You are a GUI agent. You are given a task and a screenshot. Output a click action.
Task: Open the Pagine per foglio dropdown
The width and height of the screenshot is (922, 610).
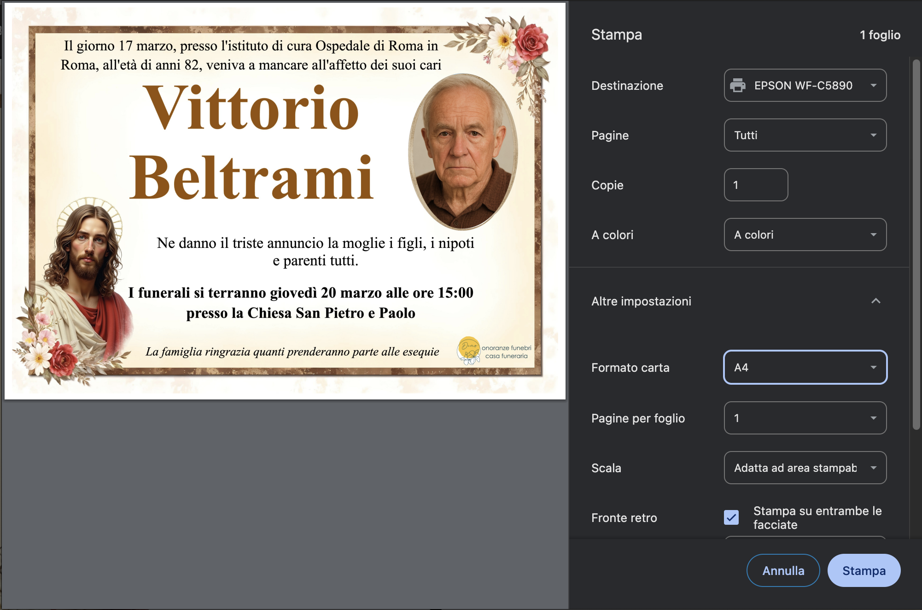pos(805,418)
